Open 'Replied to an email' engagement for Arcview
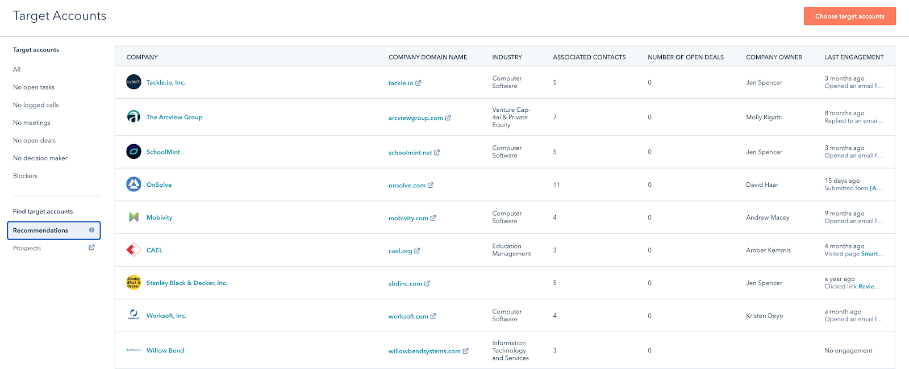The image size is (909, 369). [x=853, y=120]
